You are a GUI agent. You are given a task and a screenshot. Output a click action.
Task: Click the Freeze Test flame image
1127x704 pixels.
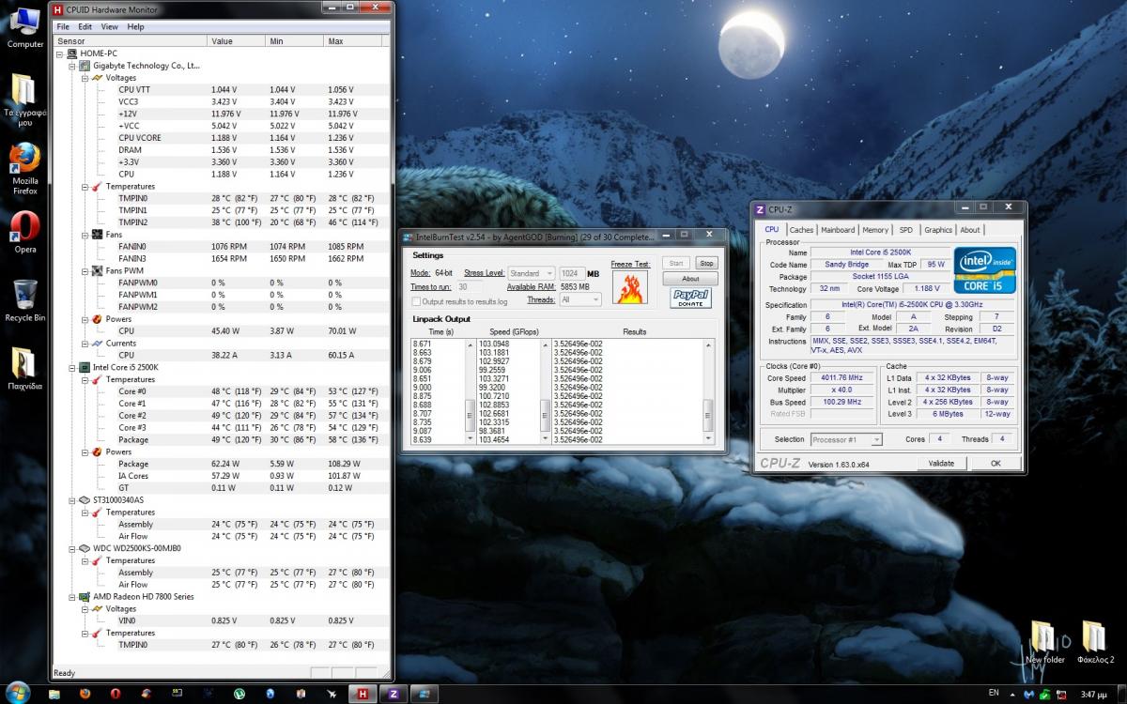[630, 287]
